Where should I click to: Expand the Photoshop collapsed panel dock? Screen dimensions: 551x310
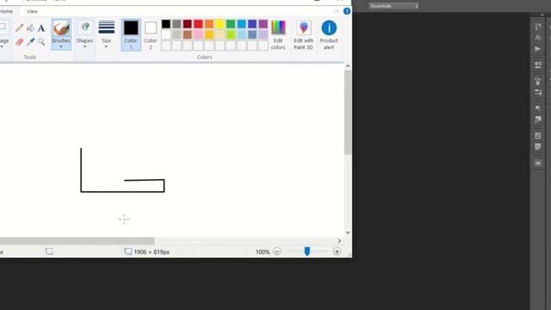542,15
